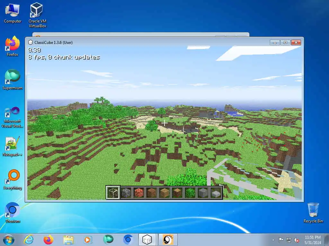Launch Internet Explorer from the taskbar
Screen dimensions: 329x246
(29, 240)
